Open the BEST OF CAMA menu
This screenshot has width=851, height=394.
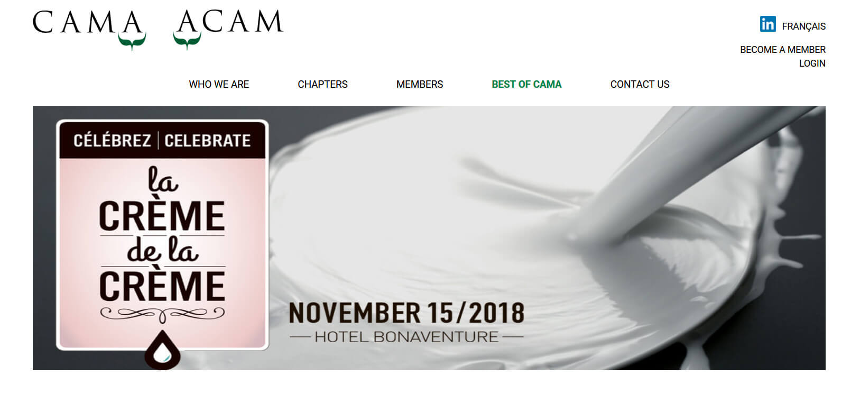coord(526,85)
